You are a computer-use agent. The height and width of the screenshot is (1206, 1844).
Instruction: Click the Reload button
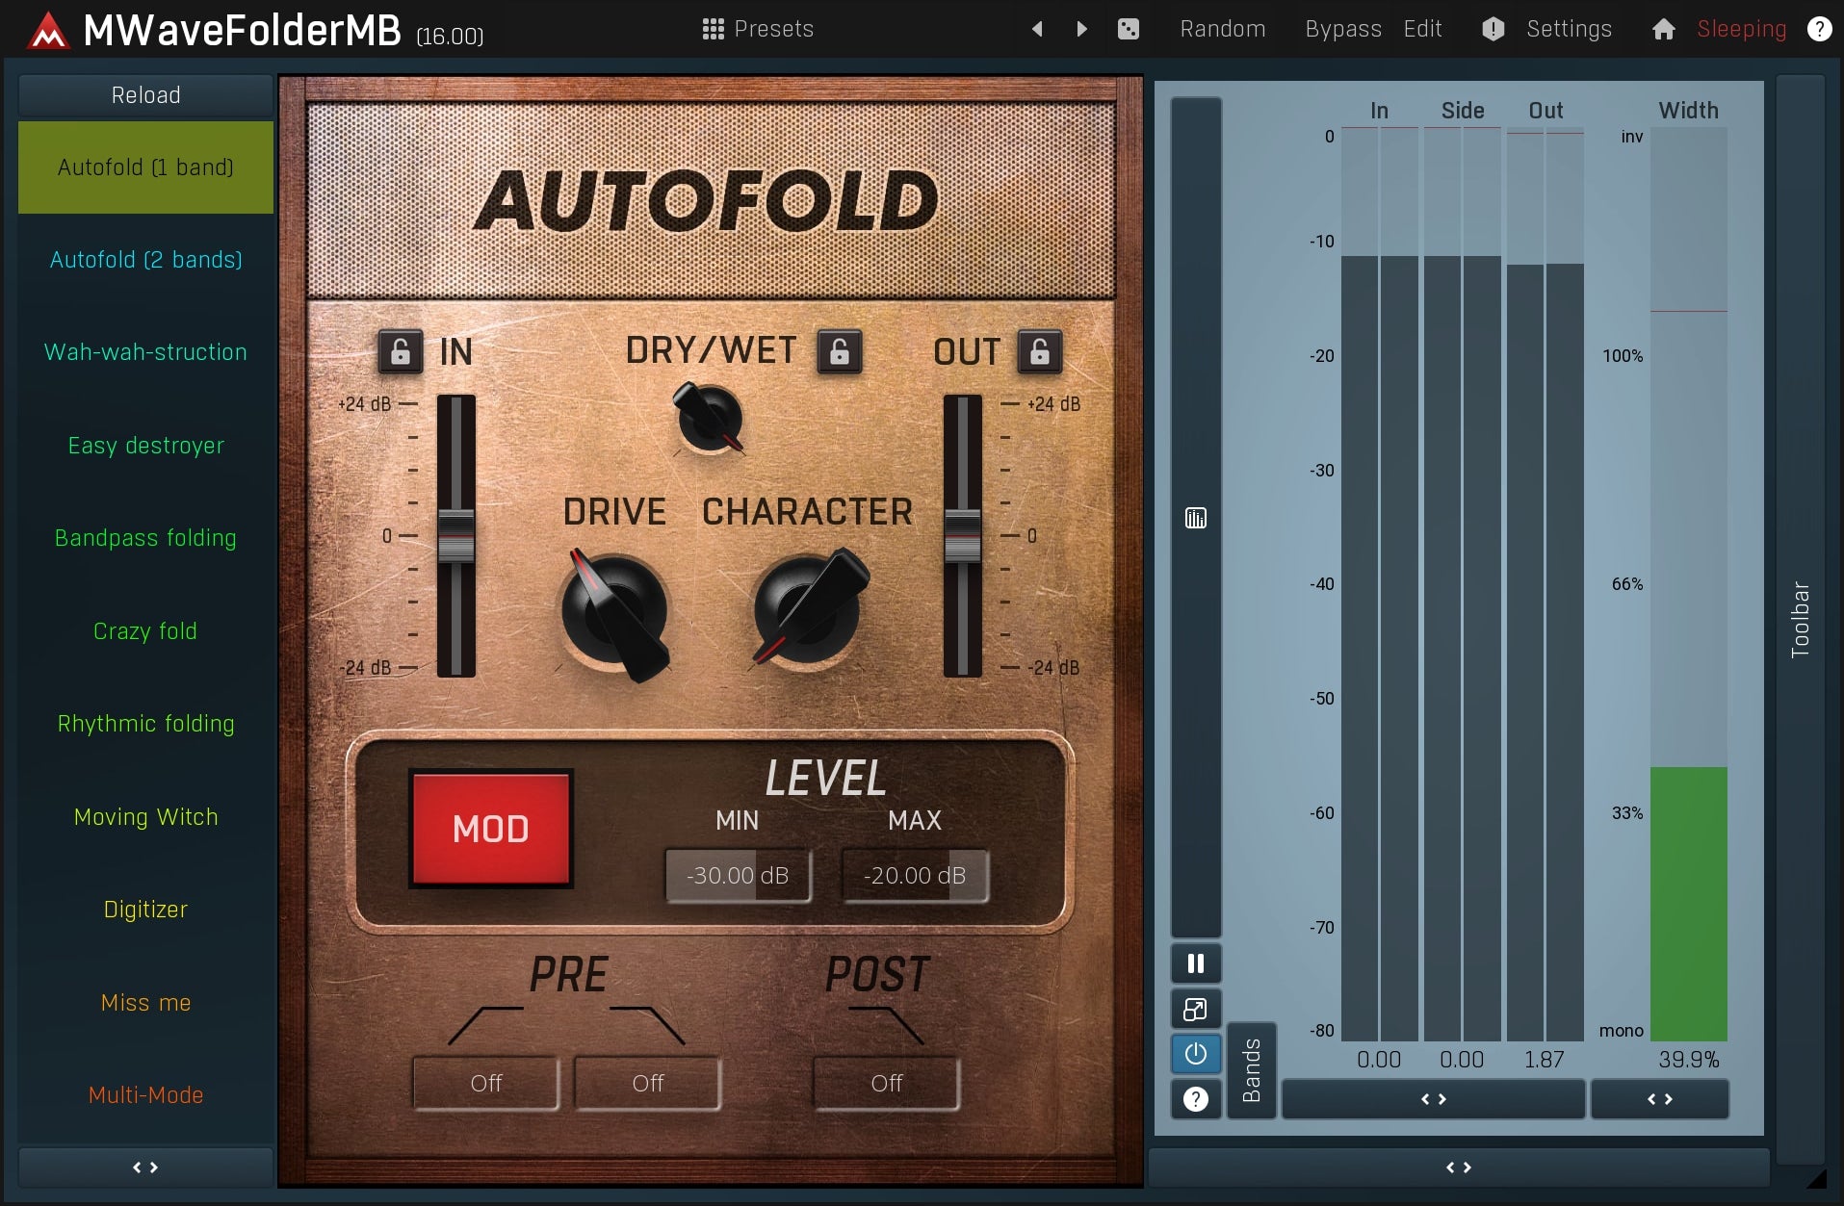click(x=145, y=94)
